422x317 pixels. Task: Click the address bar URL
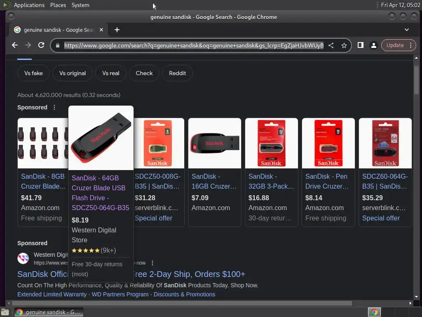[194, 45]
